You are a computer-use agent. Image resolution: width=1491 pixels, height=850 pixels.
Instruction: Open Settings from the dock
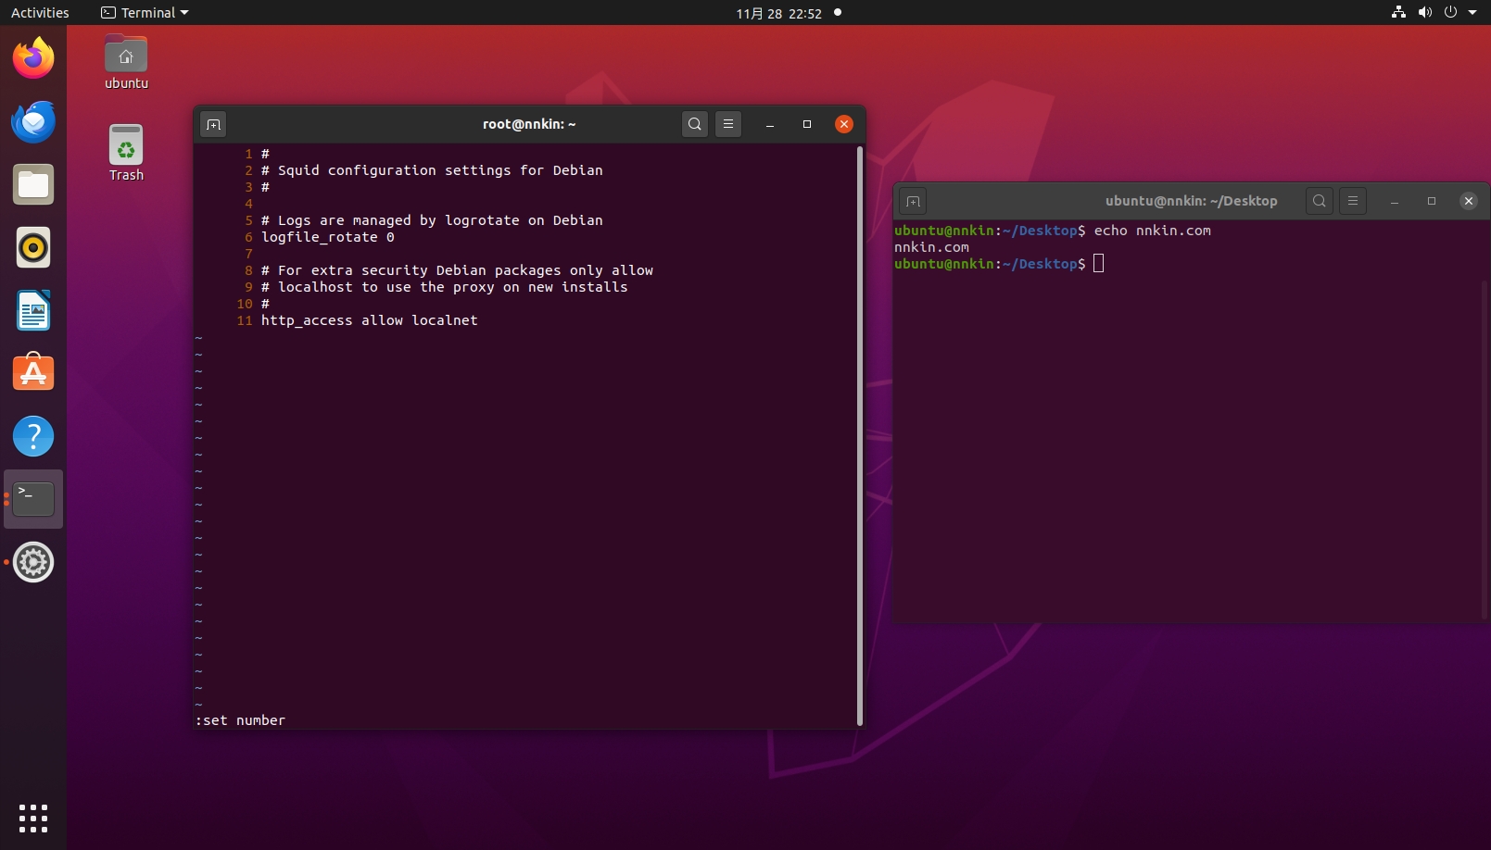click(33, 562)
